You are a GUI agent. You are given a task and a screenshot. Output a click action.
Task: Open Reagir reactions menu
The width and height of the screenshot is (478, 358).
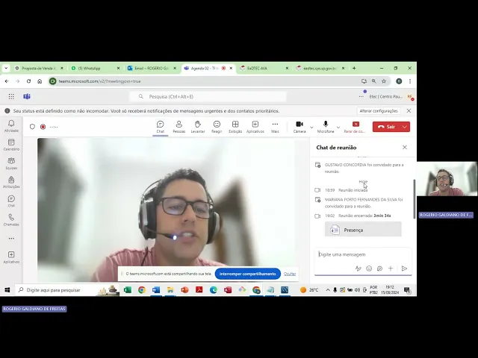point(217,127)
